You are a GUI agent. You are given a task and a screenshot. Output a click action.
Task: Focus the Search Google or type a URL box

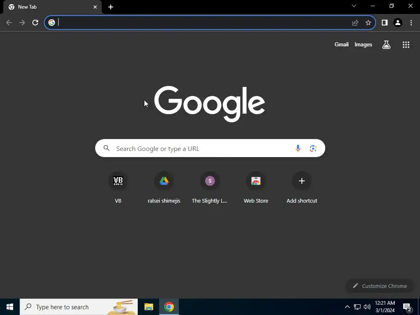point(210,148)
